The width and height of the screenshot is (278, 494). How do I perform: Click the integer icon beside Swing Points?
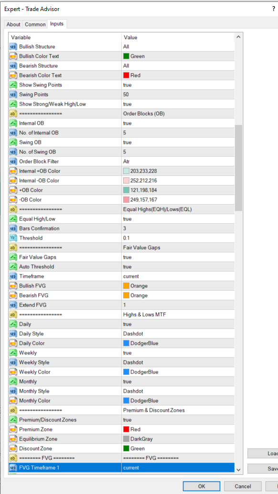[x=13, y=95]
